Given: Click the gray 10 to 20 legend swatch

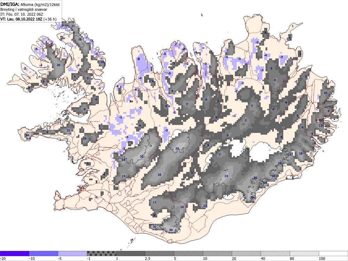Looking at the screenshot, I should (217, 253).
